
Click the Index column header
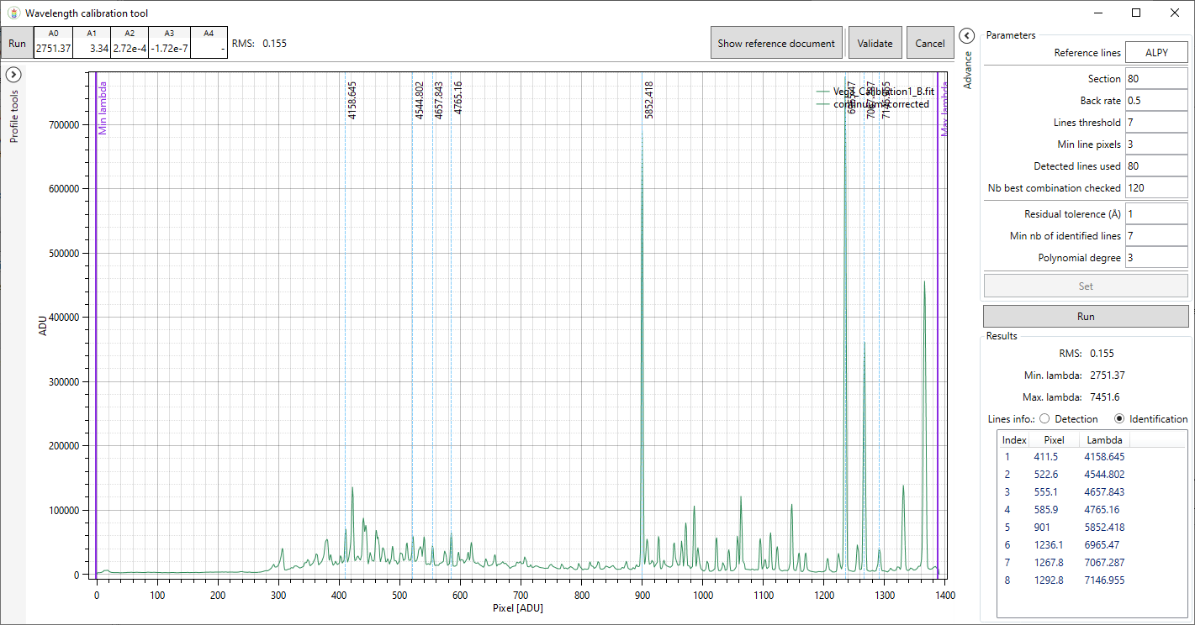(1014, 440)
